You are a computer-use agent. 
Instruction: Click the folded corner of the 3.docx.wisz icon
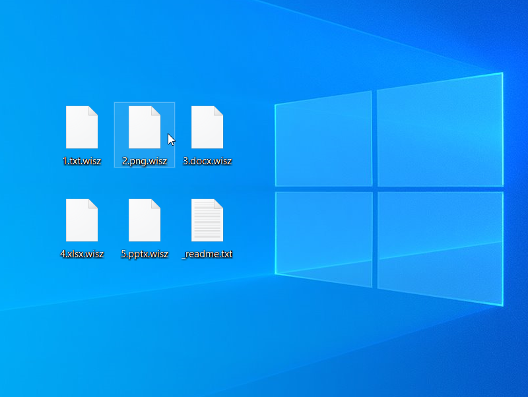click(218, 111)
